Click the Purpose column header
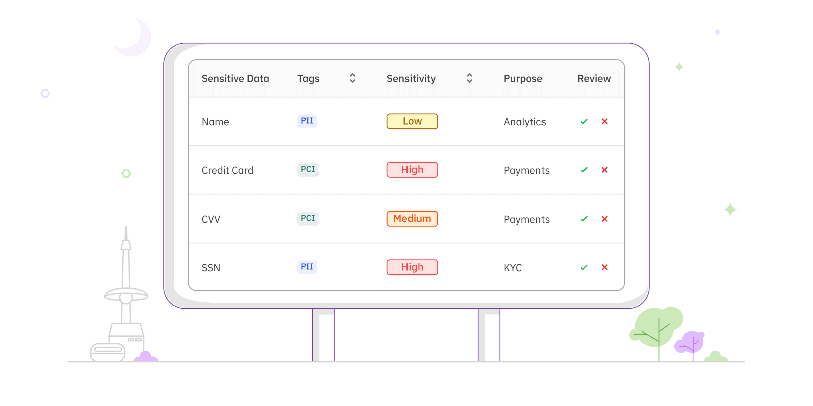The height and width of the screenshot is (406, 813). pos(523,79)
